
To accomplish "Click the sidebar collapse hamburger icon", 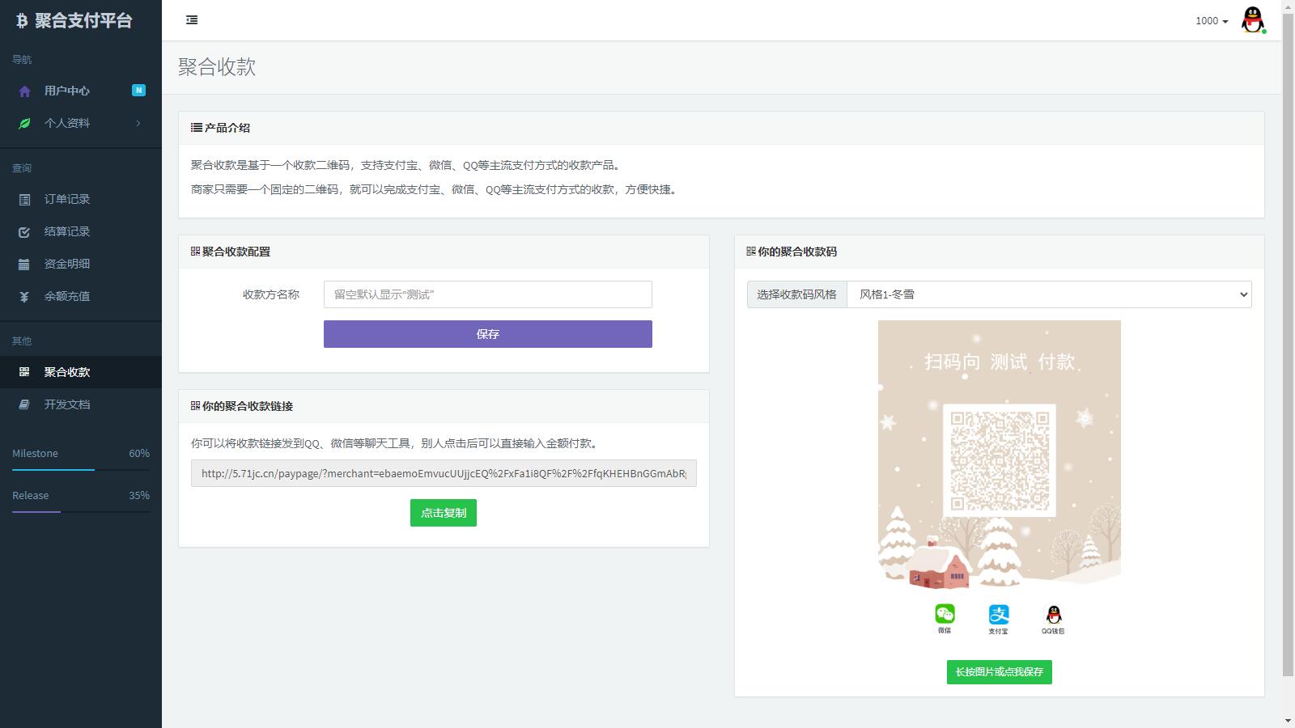I will point(192,19).
